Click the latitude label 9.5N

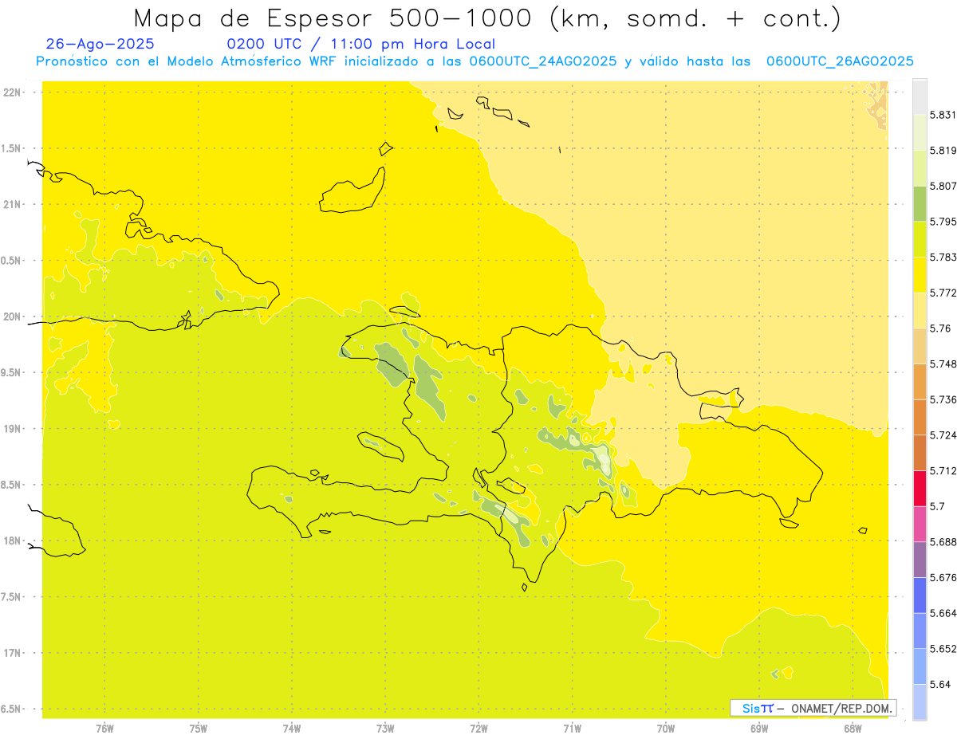tap(10, 372)
